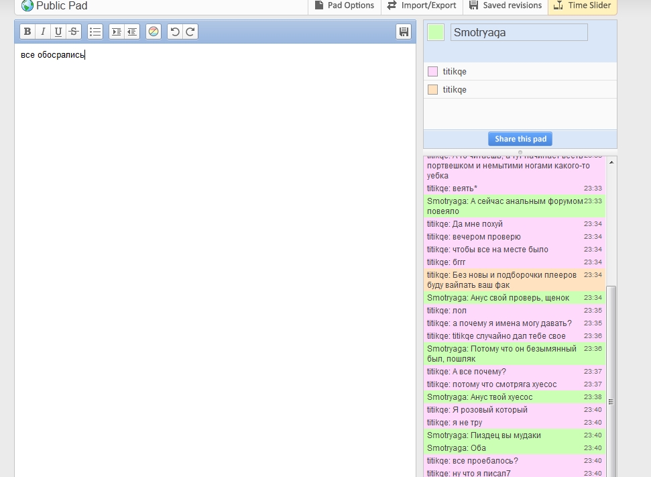
Task: Select chat message 'titikqe: Да мне похуй'
Action: [x=514, y=224]
